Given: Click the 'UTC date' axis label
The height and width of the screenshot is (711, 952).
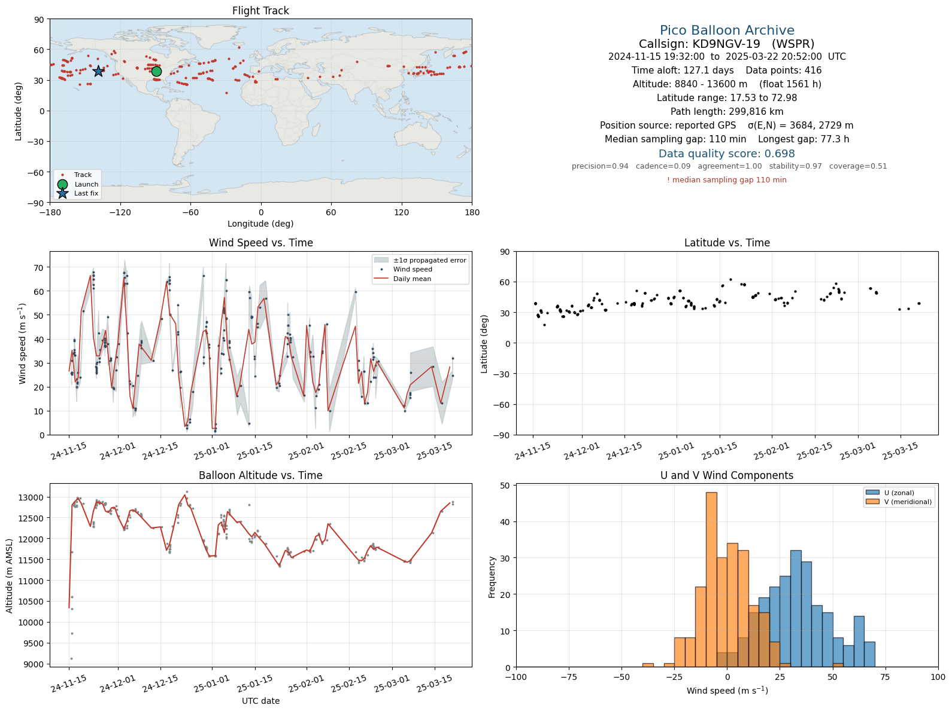Looking at the screenshot, I should pyautogui.click(x=260, y=701).
